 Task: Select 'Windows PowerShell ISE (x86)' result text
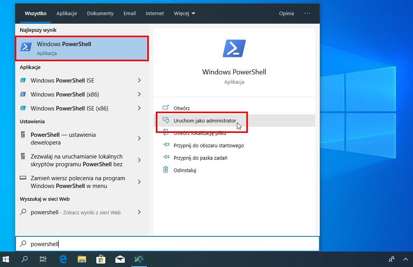click(x=69, y=108)
